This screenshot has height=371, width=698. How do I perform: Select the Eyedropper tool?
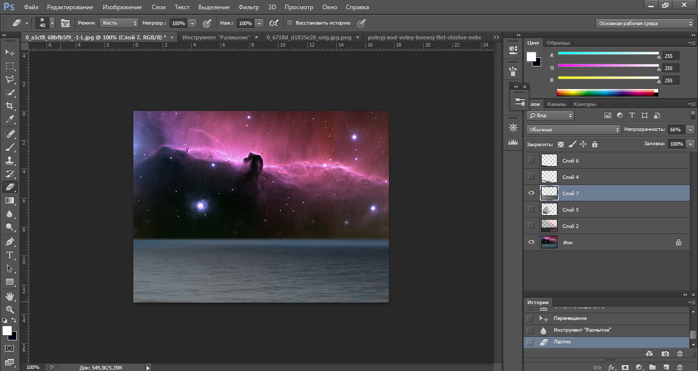coord(9,120)
